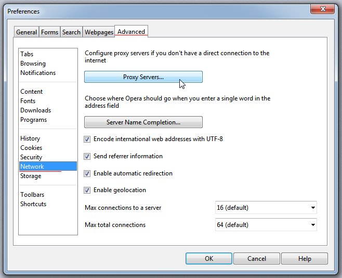
Task: Switch to the Forms tab
Action: [x=49, y=32]
